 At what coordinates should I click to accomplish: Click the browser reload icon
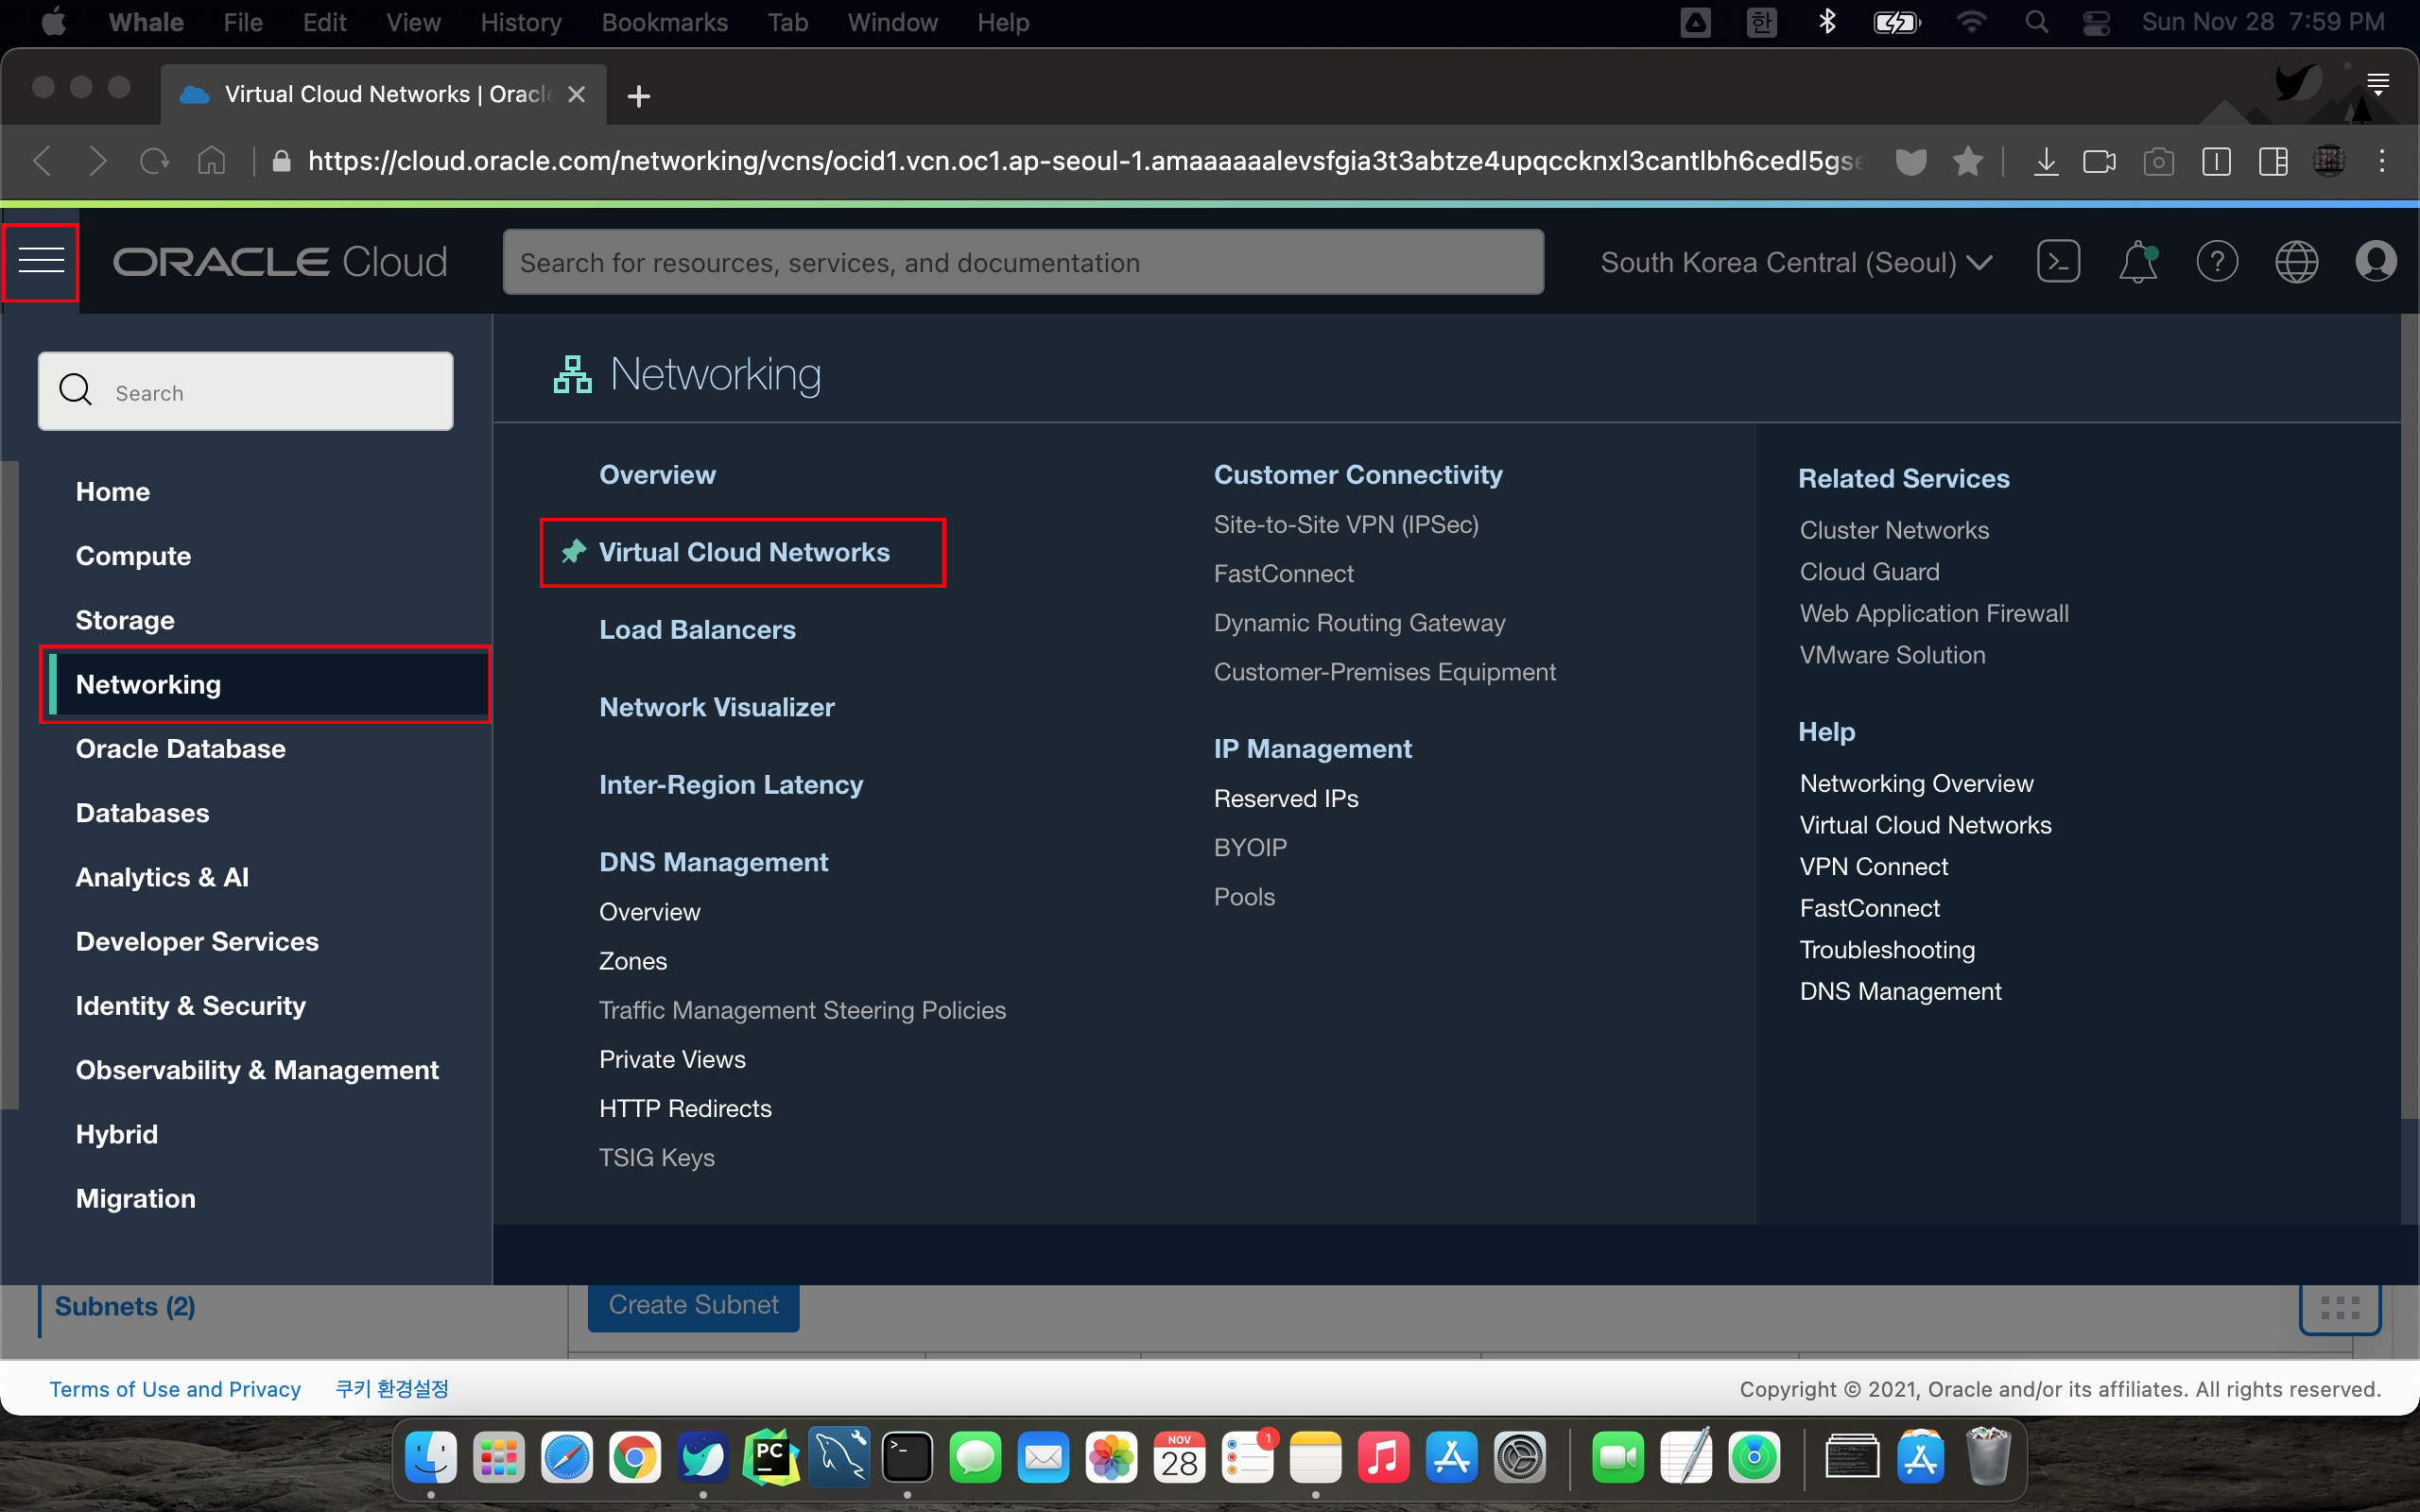pyautogui.click(x=154, y=161)
